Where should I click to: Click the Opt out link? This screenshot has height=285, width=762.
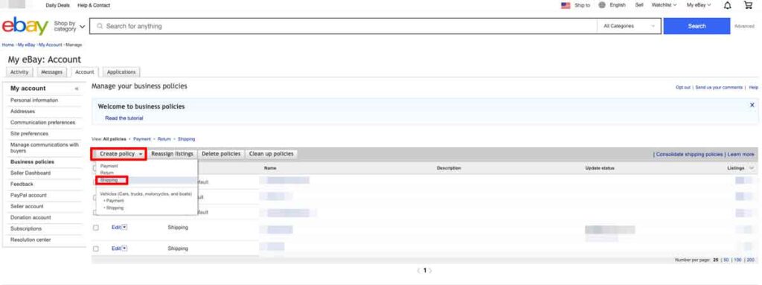coord(683,88)
